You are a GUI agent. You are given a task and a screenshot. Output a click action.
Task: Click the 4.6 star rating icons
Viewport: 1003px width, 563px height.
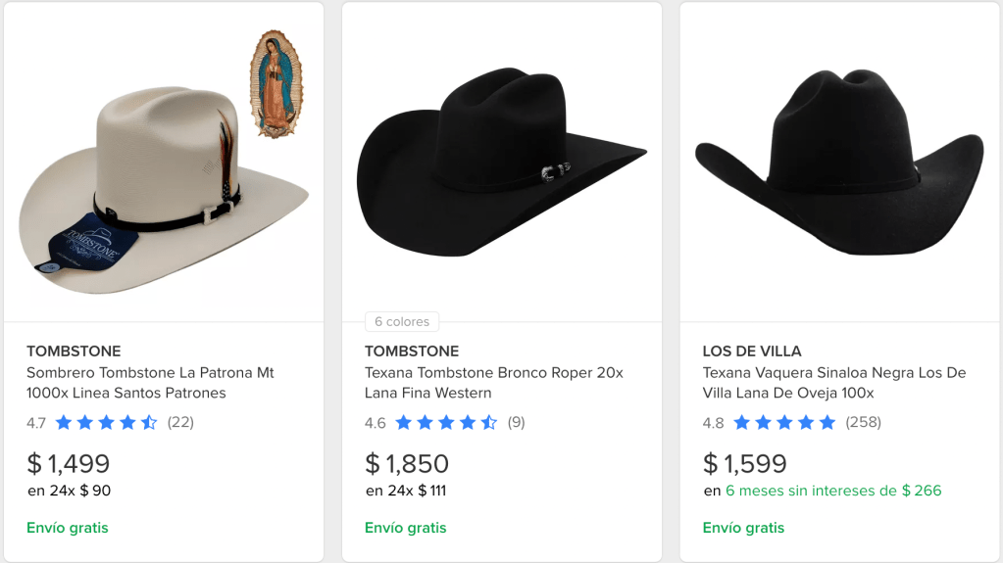445,423
